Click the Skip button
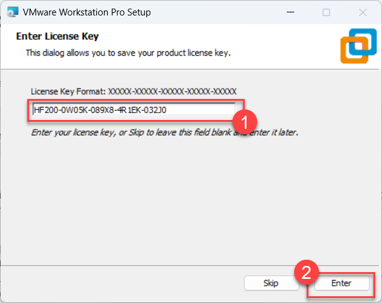Screen dimensions: 382x303 coord(271,283)
